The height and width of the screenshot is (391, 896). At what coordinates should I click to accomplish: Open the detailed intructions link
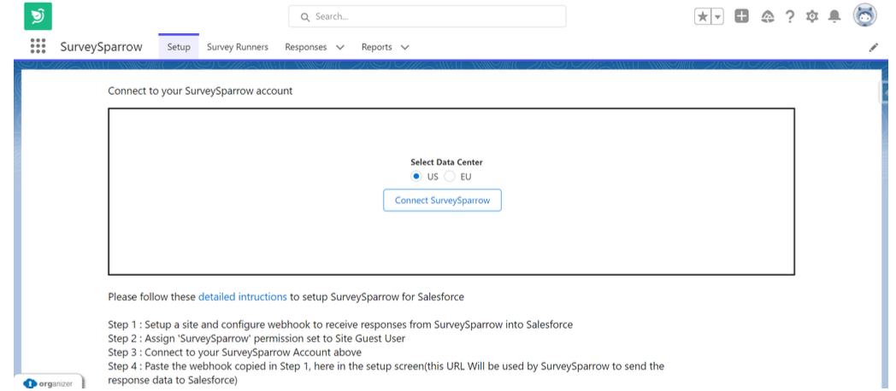click(242, 297)
